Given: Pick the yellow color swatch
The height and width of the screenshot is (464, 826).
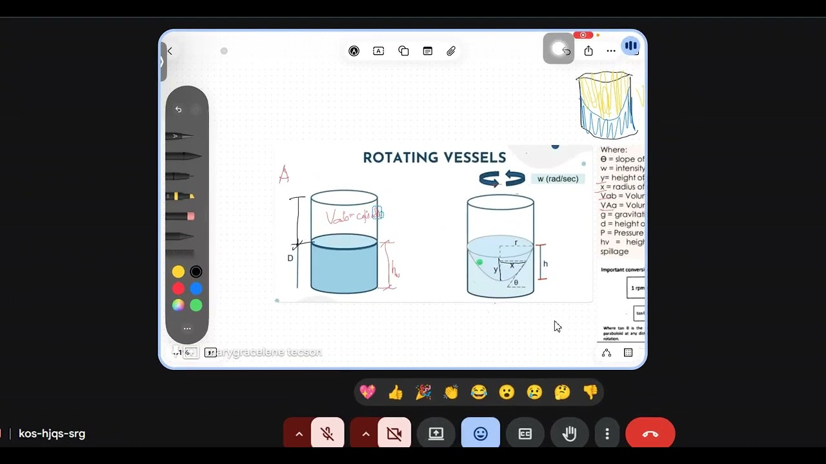Looking at the screenshot, I should point(178,272).
